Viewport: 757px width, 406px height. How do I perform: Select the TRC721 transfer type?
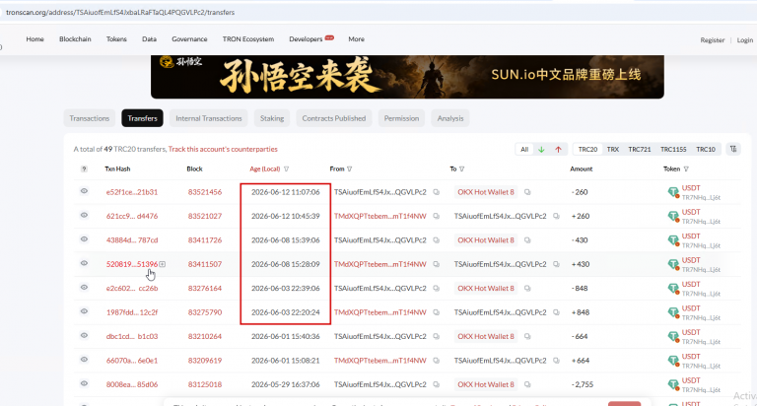tap(639, 150)
